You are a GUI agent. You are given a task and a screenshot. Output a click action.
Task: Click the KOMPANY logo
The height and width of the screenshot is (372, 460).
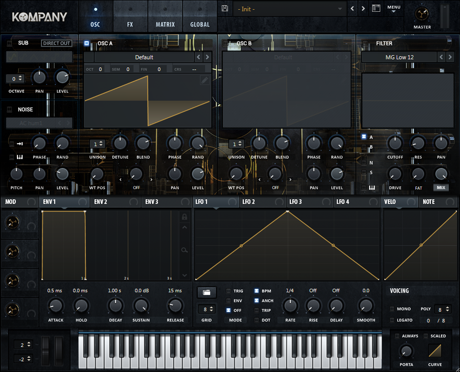tap(39, 17)
